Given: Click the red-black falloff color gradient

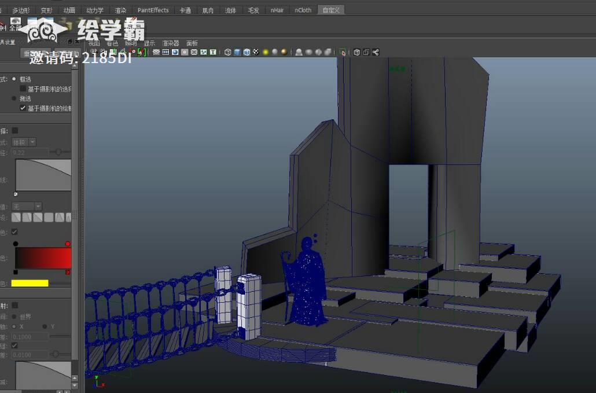Looking at the screenshot, I should (x=43, y=258).
